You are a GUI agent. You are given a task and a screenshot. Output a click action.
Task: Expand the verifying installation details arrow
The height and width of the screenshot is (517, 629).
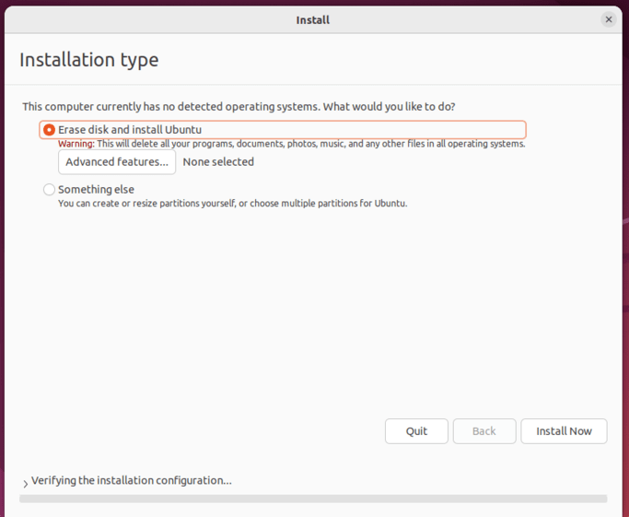25,483
